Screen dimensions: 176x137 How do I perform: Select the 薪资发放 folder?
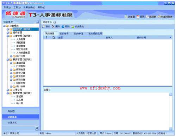tap(21, 76)
